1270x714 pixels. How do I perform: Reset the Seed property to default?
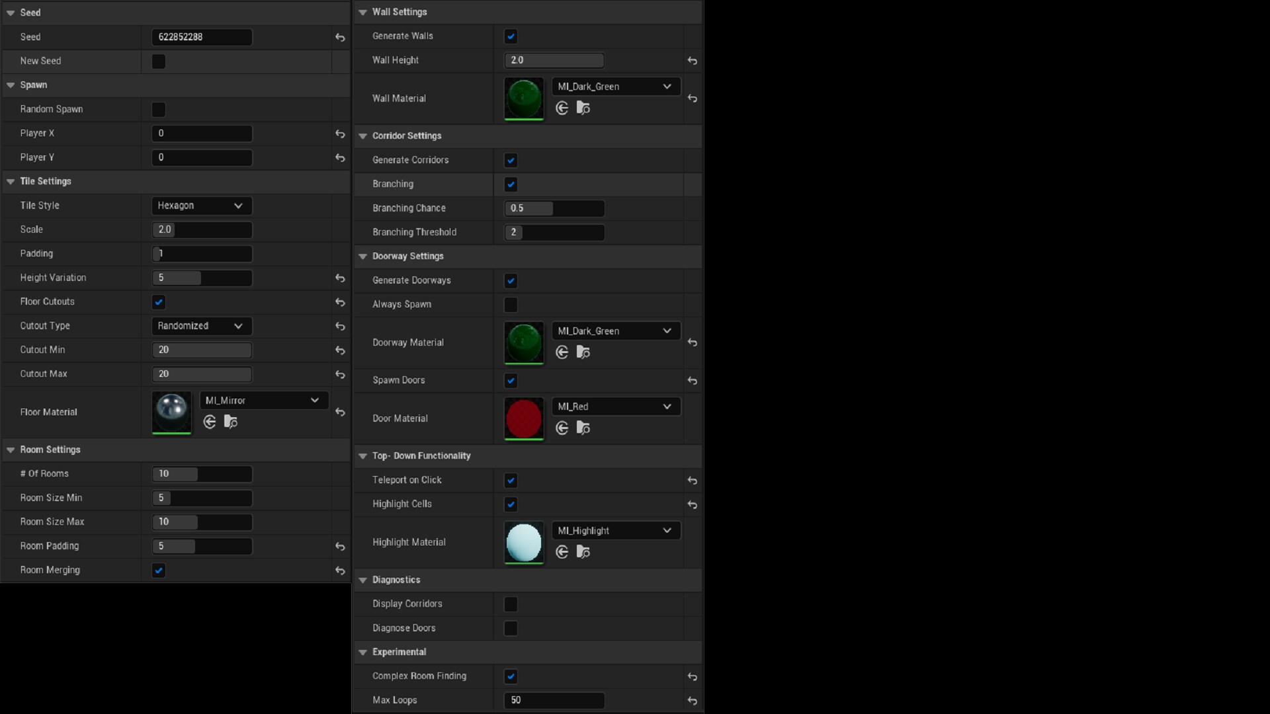(340, 38)
